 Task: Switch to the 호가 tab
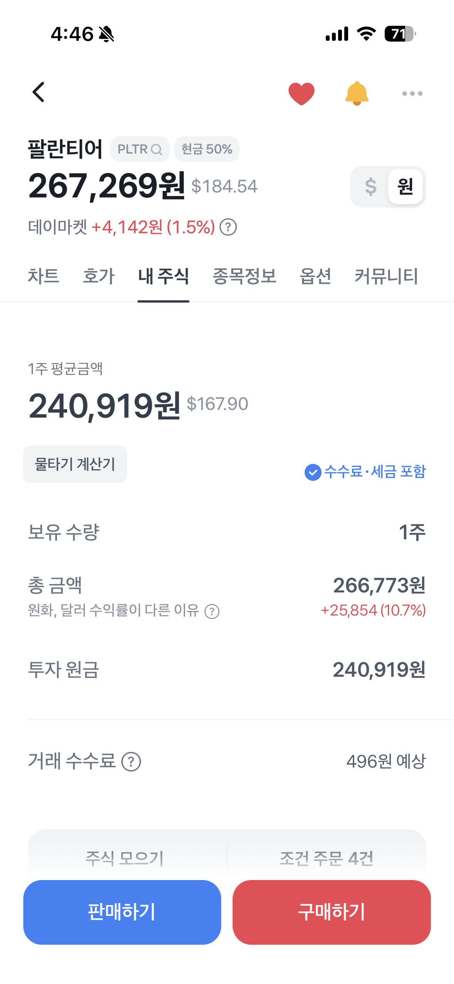point(99,276)
